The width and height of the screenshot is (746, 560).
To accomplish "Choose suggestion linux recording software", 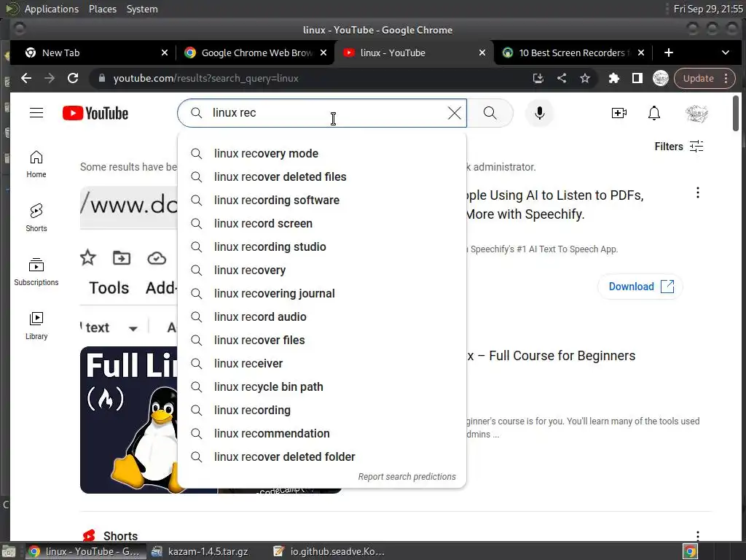I will tap(321, 200).
